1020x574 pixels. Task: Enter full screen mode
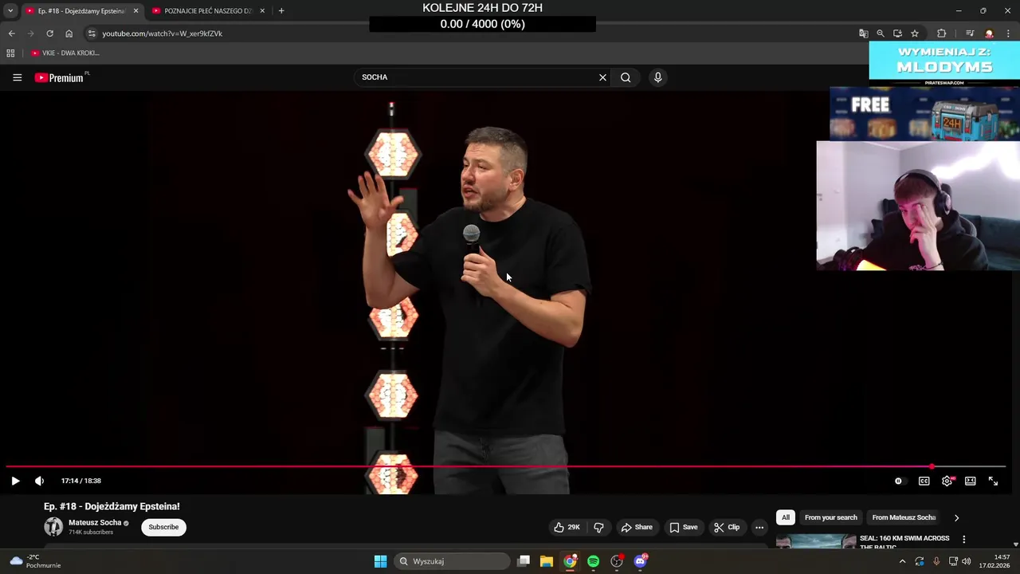(993, 481)
